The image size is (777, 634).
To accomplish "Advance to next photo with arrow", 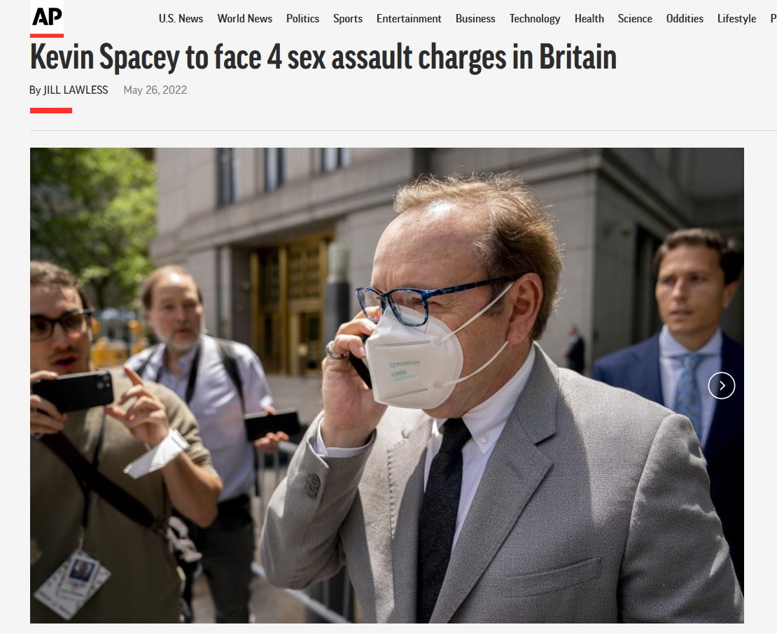I will click(722, 386).
